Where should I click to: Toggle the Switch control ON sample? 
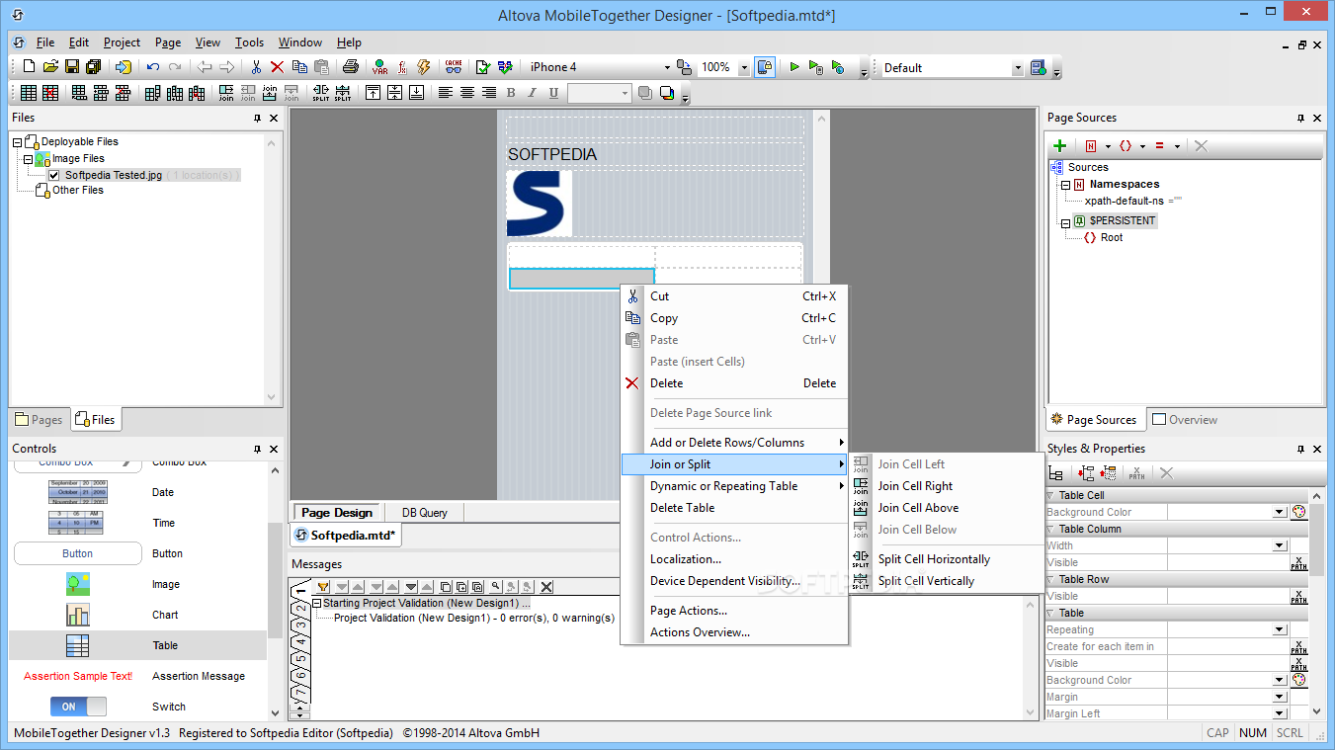(x=78, y=707)
